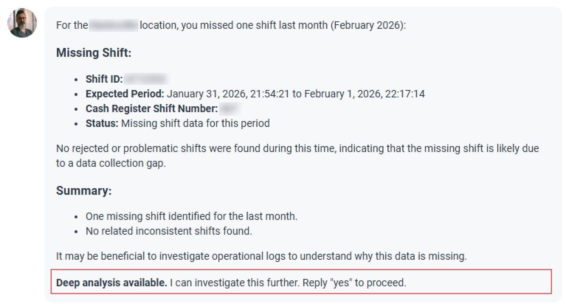Click the "investigate operational logs" sentence

click(x=261, y=256)
